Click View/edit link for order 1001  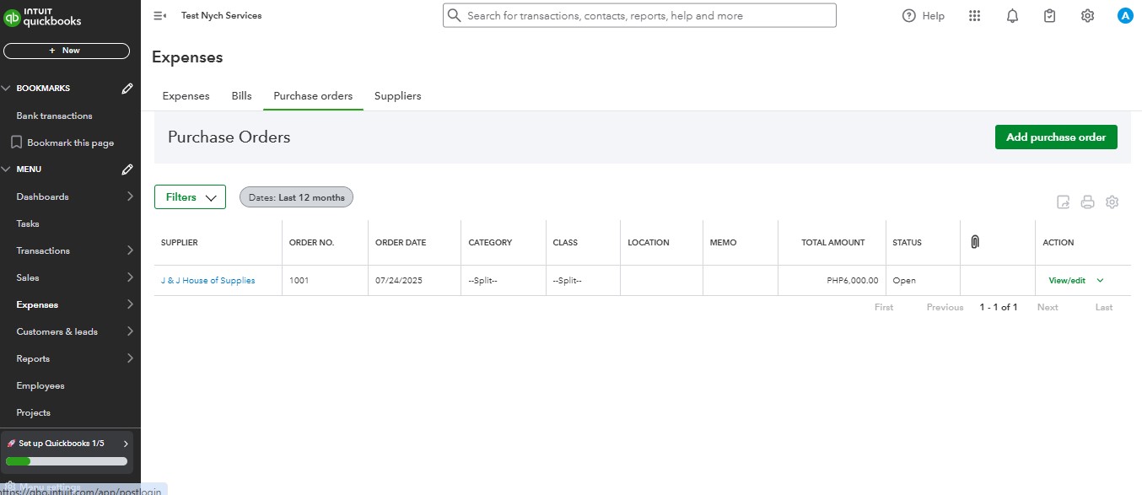click(x=1067, y=281)
